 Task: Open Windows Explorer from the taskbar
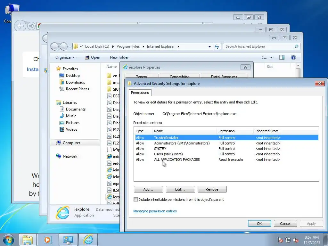(28, 240)
